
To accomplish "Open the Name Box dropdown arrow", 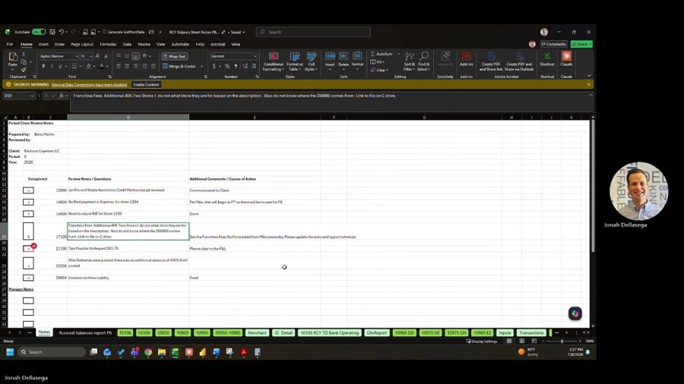I will point(32,96).
